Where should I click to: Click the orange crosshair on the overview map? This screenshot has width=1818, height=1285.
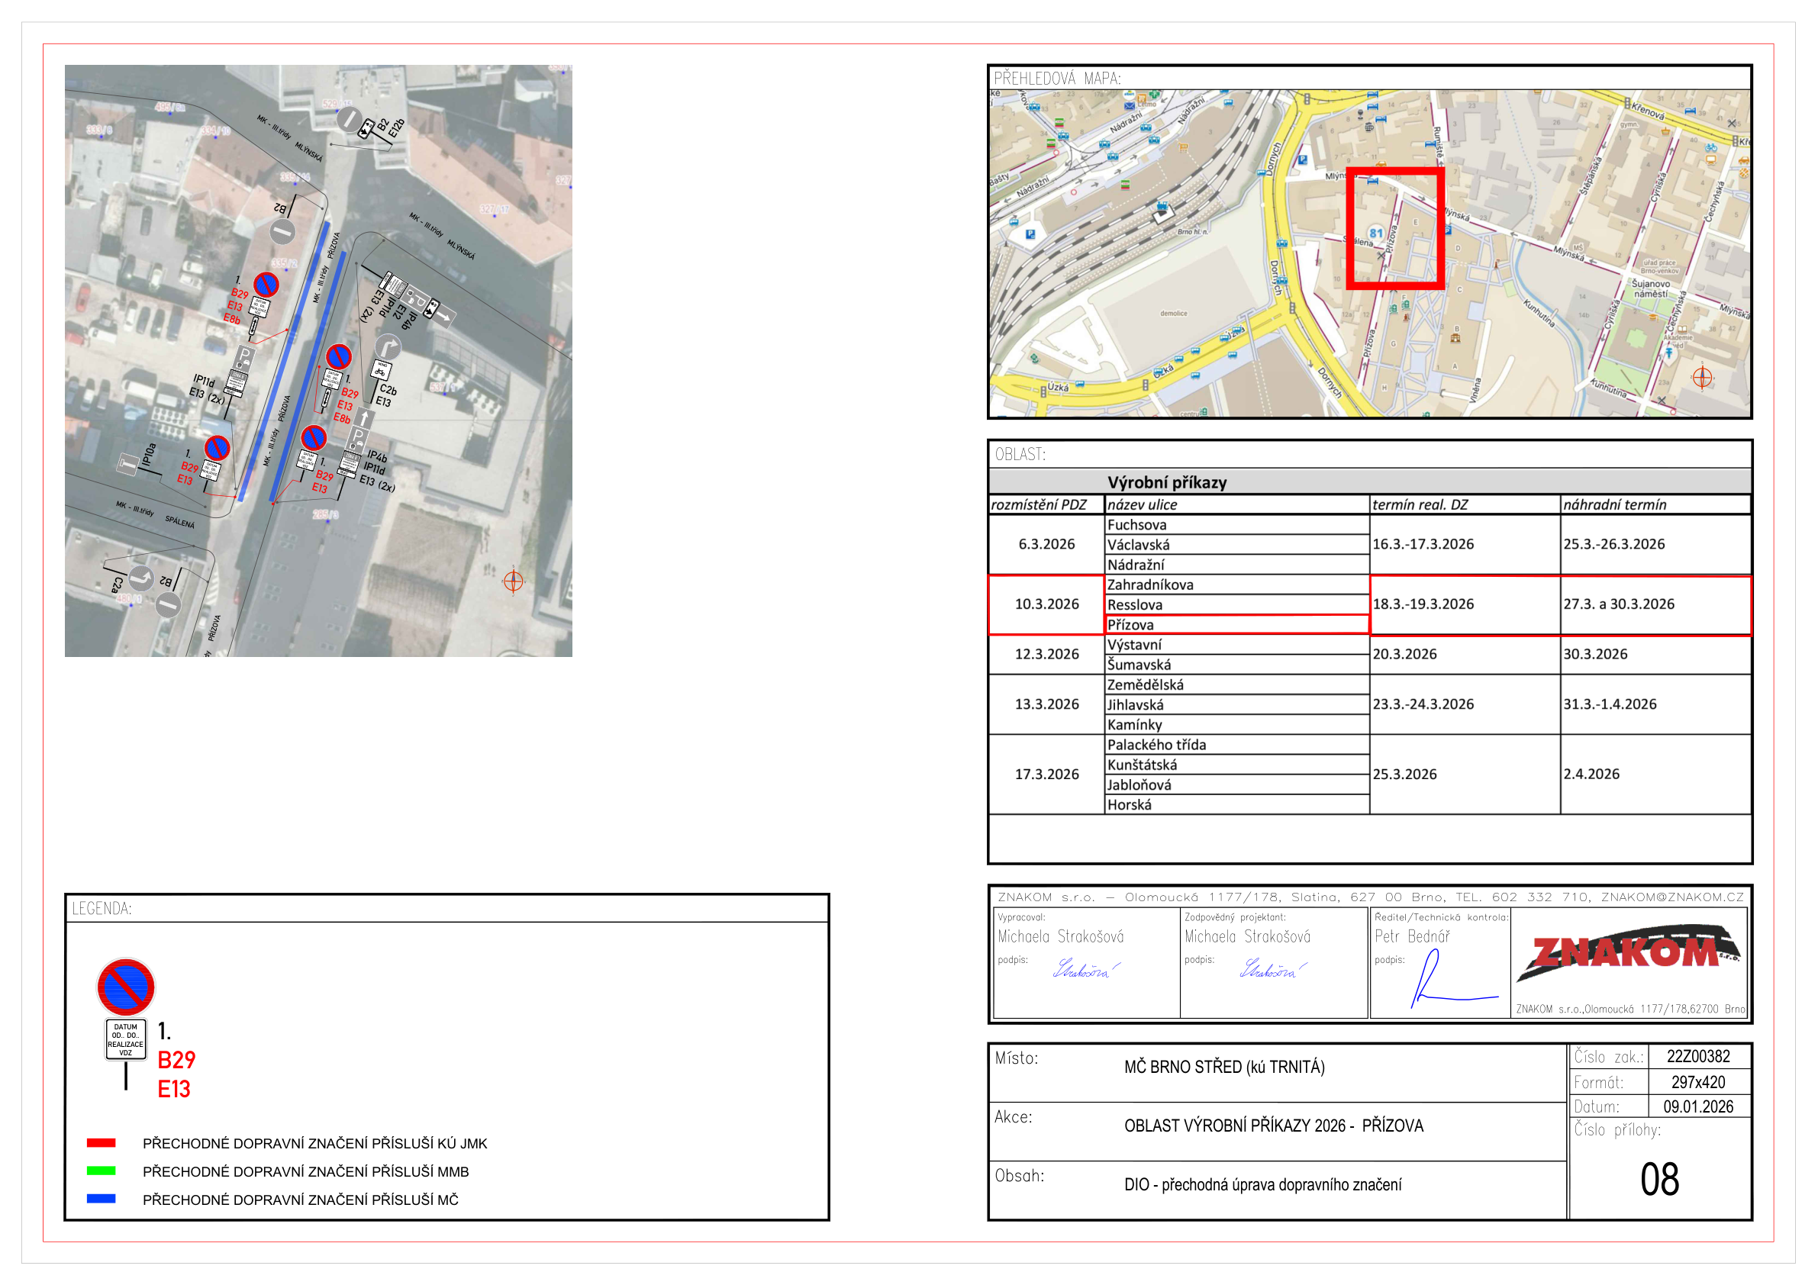click(1701, 378)
